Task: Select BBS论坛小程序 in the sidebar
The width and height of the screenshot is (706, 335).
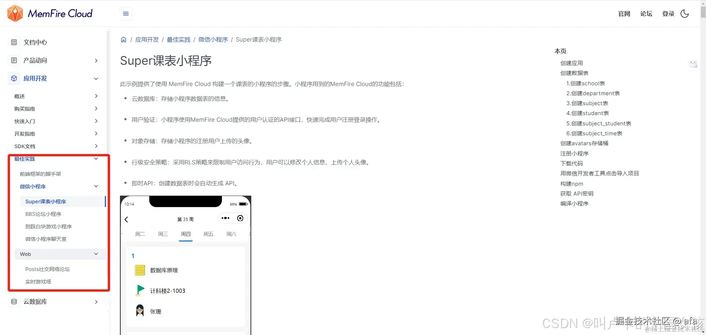Action: point(43,214)
